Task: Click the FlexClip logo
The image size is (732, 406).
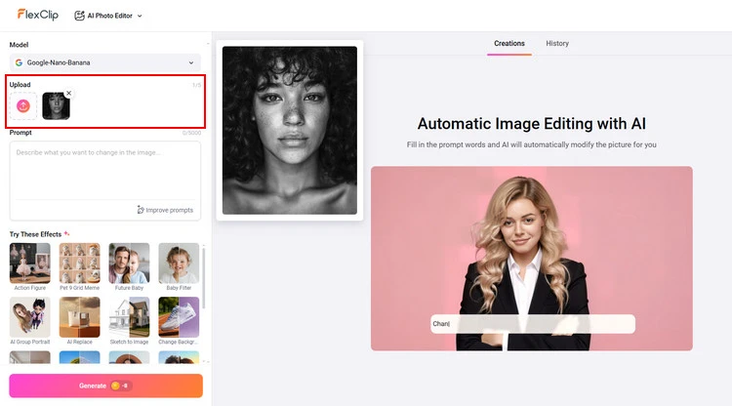Action: point(38,15)
